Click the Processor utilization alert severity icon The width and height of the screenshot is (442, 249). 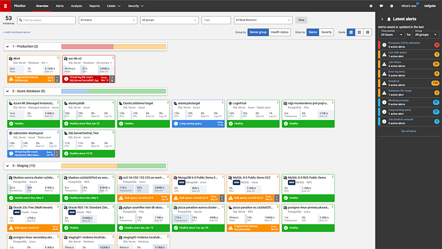click(x=384, y=45)
